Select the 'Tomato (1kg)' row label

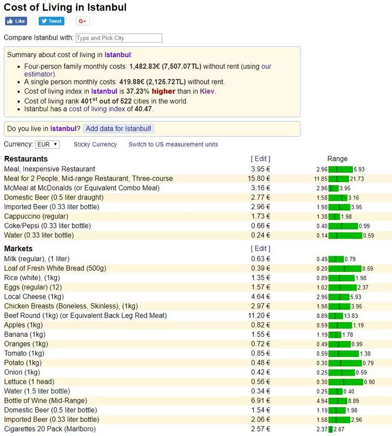24,353
